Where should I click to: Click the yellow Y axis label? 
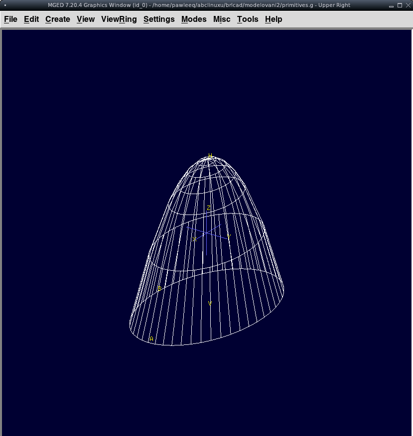point(229,237)
